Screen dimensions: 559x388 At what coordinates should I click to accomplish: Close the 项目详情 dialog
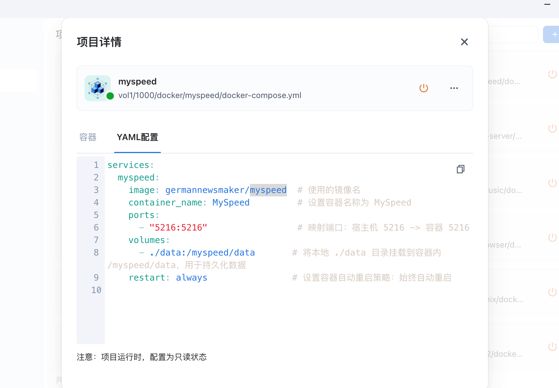point(464,42)
